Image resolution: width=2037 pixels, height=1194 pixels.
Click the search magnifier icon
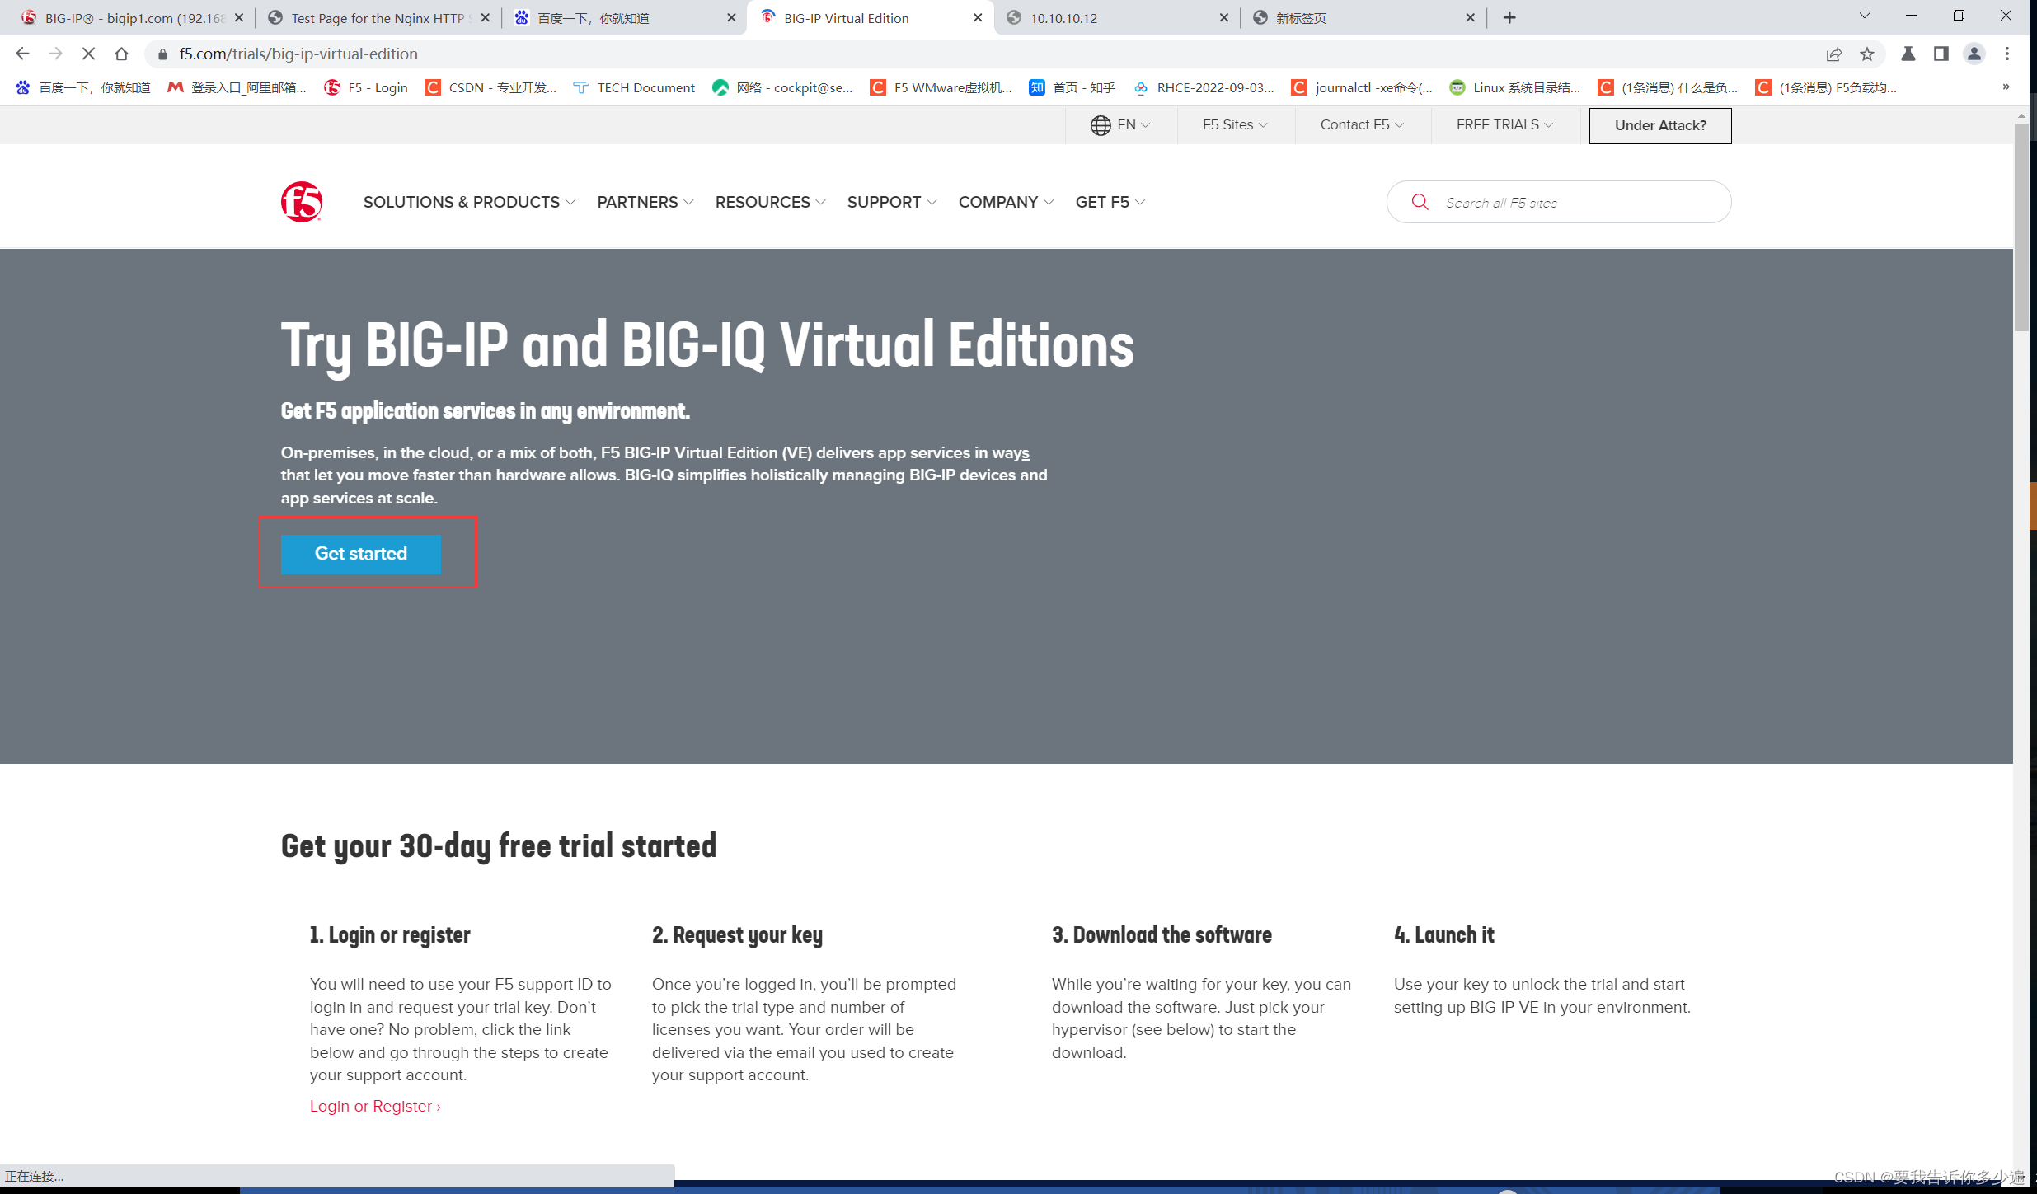pos(1420,202)
